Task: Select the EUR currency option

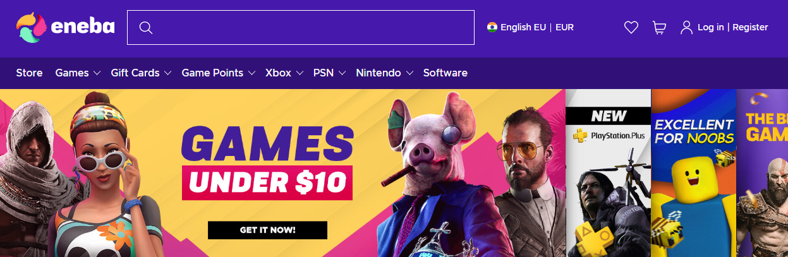Action: point(564,27)
